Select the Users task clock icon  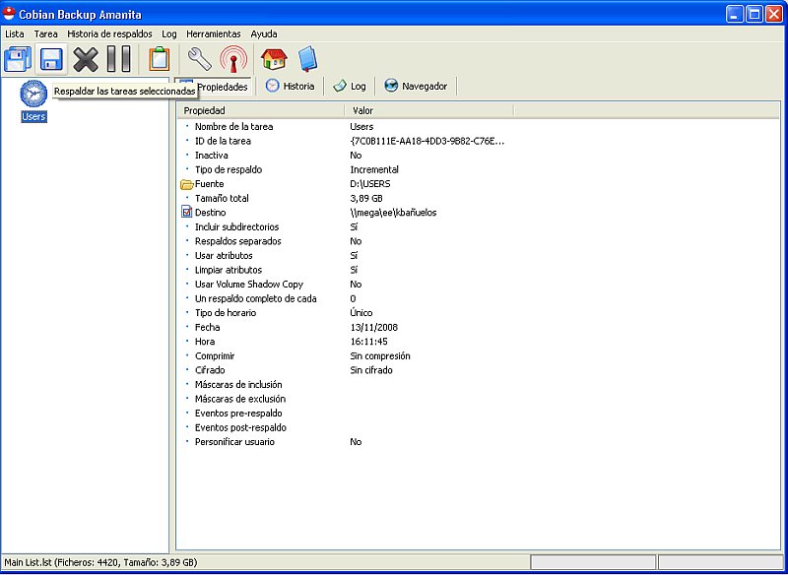point(33,94)
